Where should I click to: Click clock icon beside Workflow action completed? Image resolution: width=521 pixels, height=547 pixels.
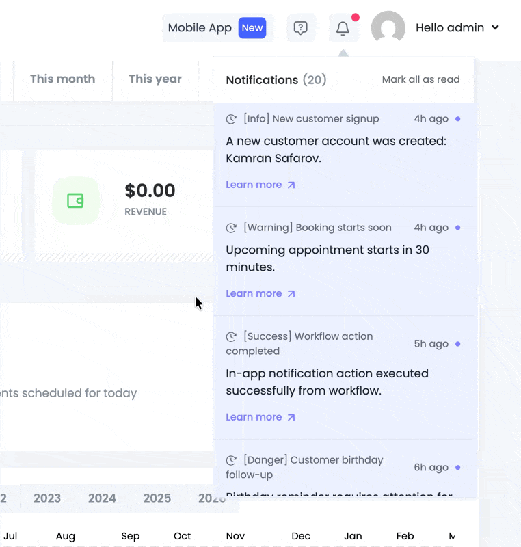point(232,336)
